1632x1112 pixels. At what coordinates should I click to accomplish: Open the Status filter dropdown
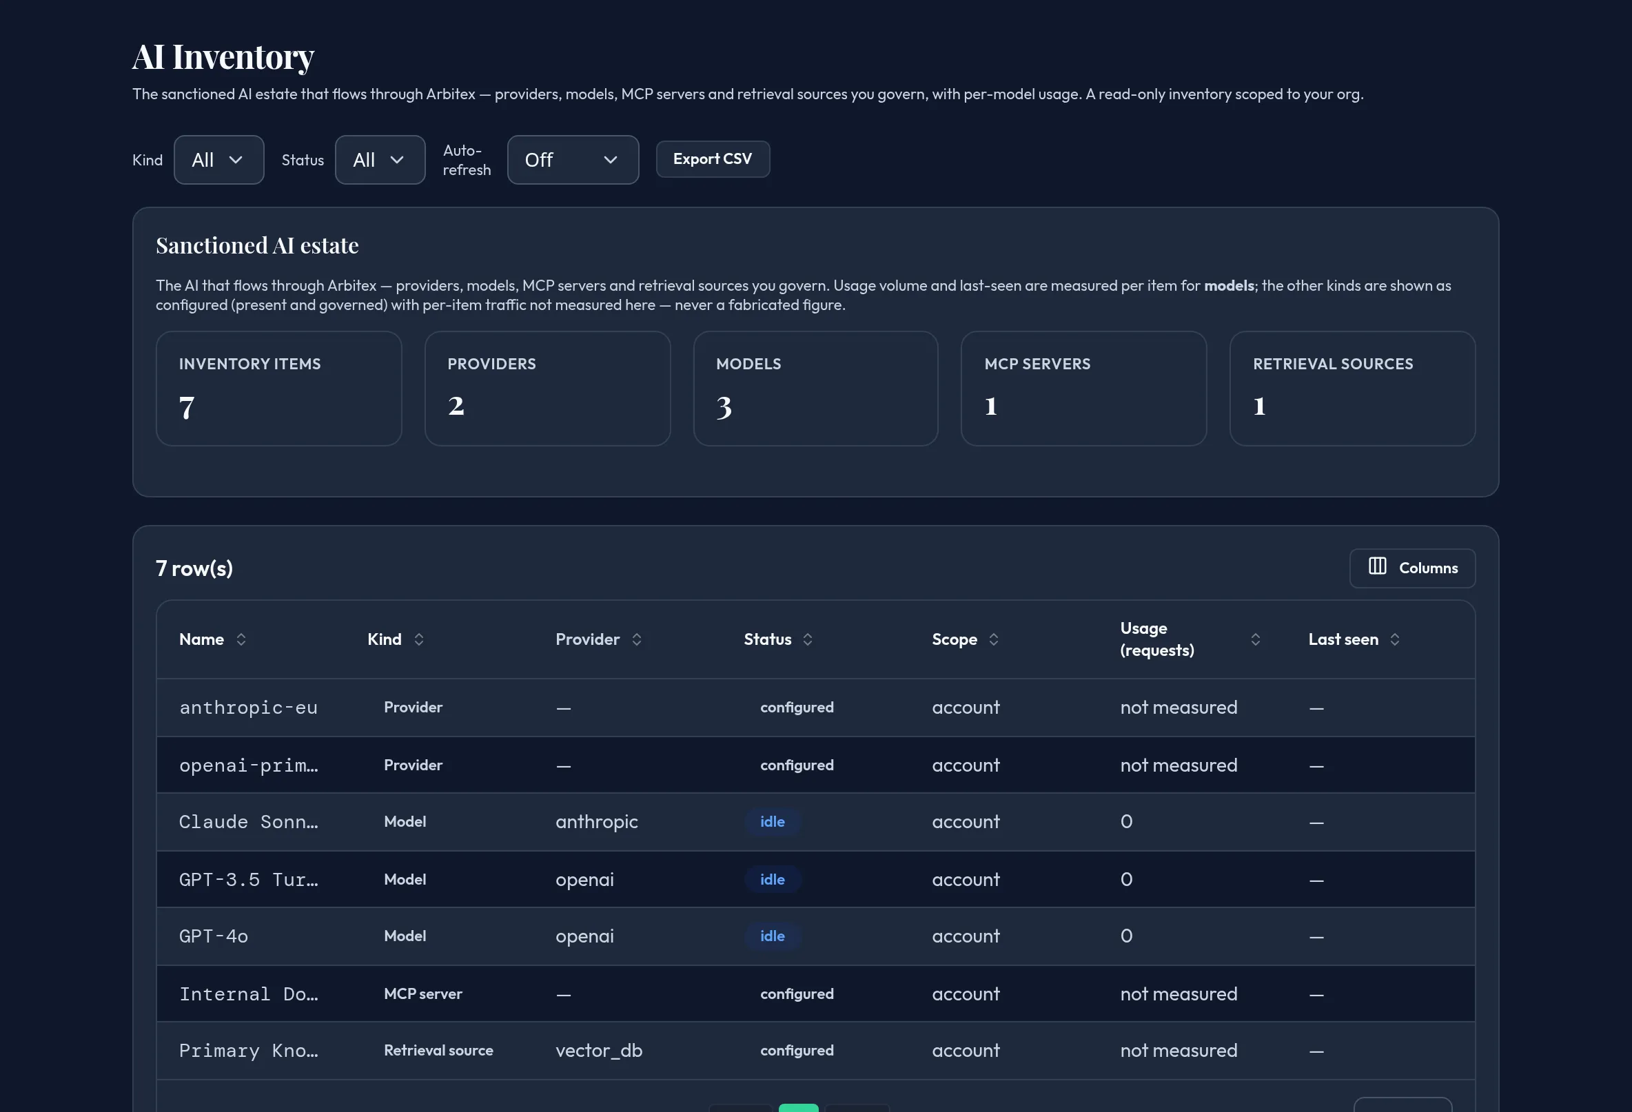point(380,160)
